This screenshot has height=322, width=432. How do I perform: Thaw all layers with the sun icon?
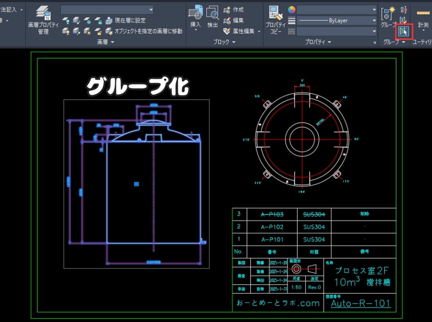[88, 31]
